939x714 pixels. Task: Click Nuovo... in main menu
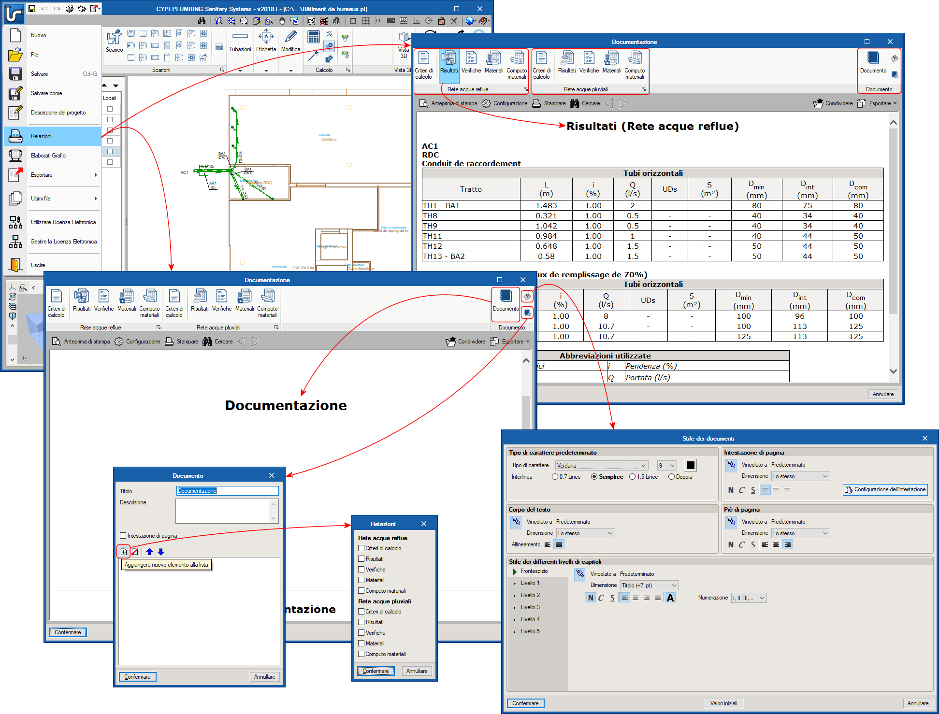click(x=53, y=35)
